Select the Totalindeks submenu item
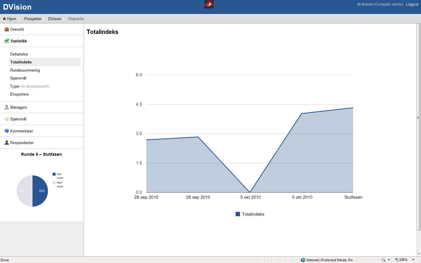Screen dimensions: 421x263 coord(44,62)
